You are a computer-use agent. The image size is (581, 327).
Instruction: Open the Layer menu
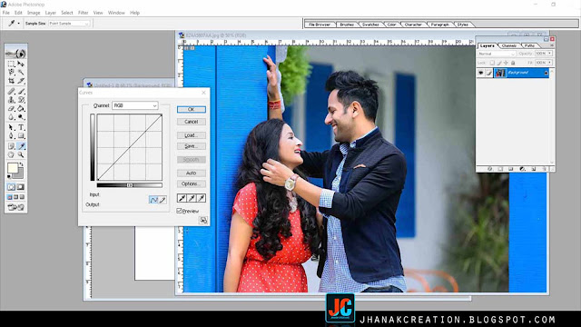point(51,13)
